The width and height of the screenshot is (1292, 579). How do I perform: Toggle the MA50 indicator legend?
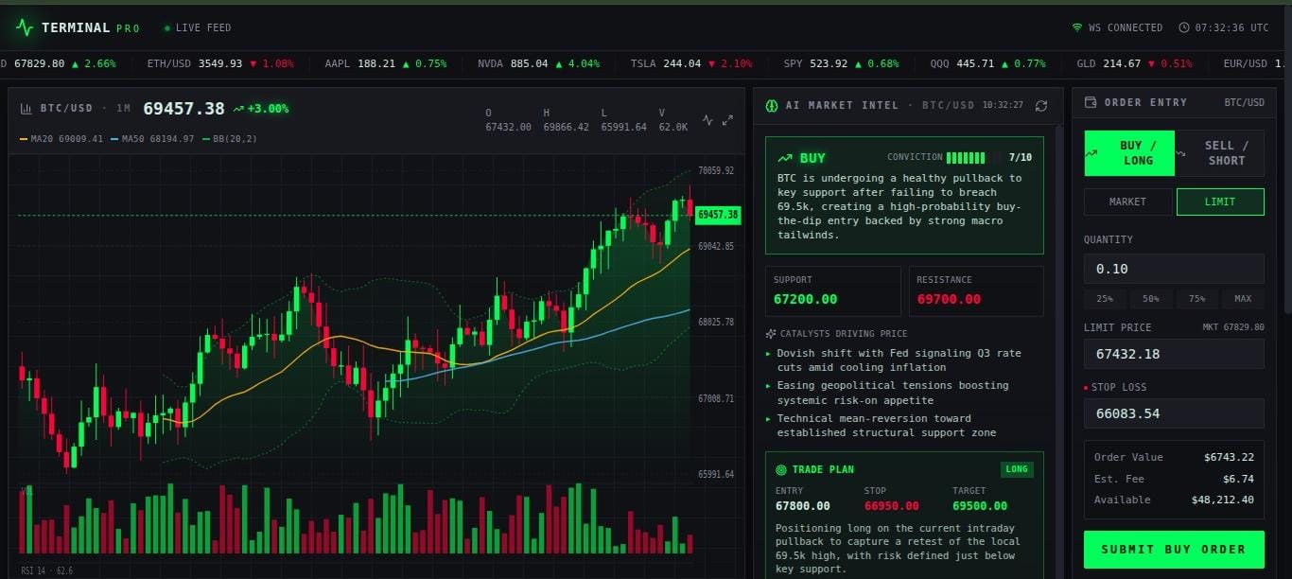pyautogui.click(x=152, y=139)
